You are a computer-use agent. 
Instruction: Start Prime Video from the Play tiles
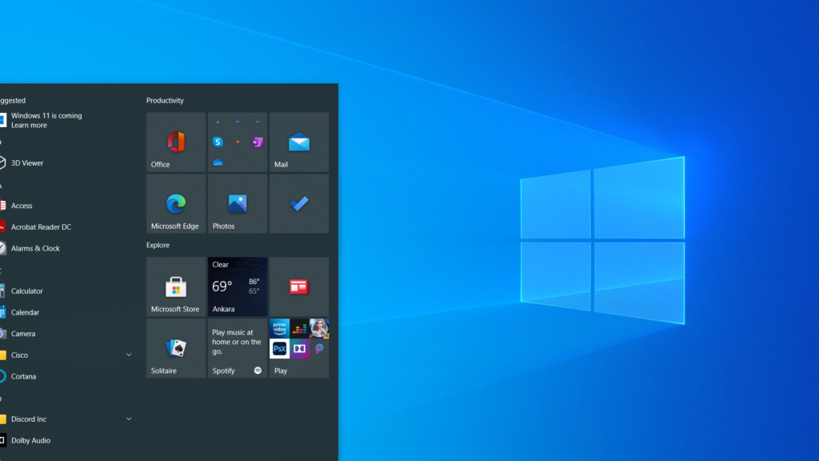(x=279, y=327)
